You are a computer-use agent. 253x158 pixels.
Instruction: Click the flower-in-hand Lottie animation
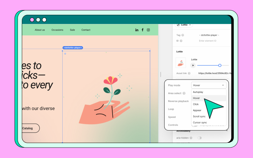coord(105,100)
